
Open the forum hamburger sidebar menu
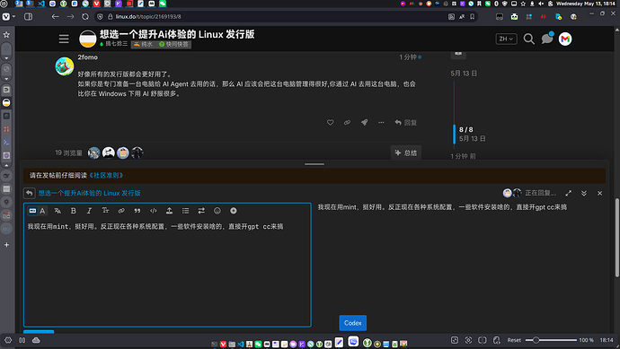64,39
